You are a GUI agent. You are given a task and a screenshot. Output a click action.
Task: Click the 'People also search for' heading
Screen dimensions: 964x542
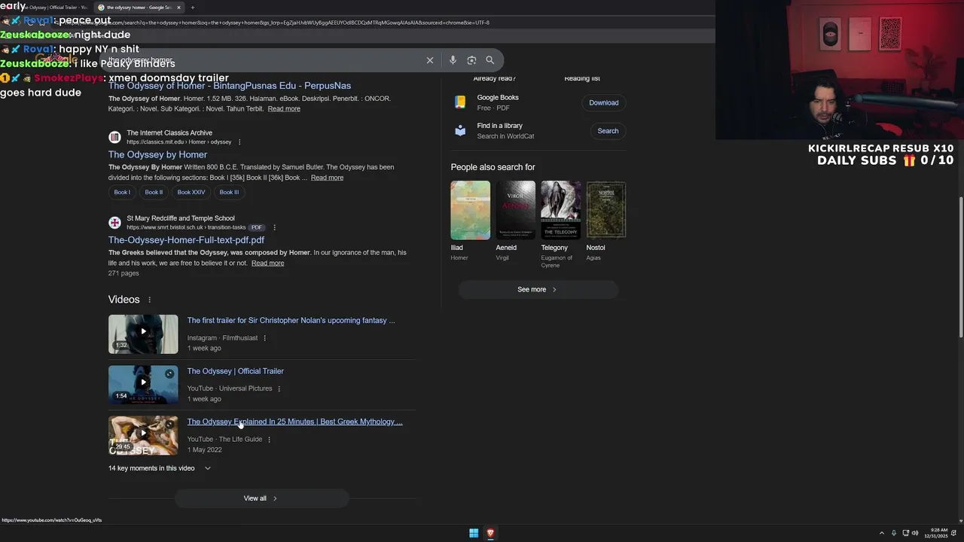pyautogui.click(x=493, y=167)
